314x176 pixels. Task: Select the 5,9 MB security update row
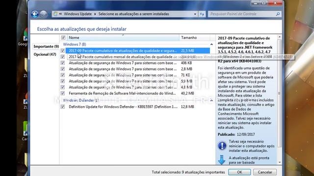click(138, 81)
